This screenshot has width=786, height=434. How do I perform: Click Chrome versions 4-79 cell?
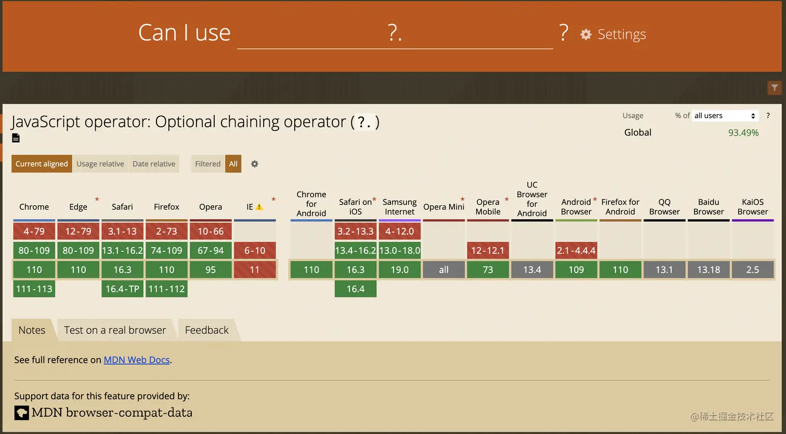pos(34,231)
